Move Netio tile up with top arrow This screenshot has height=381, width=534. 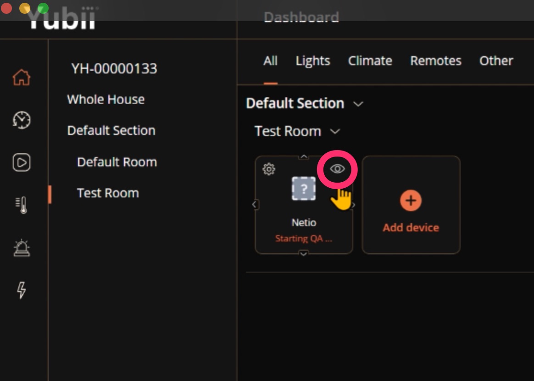pos(303,157)
